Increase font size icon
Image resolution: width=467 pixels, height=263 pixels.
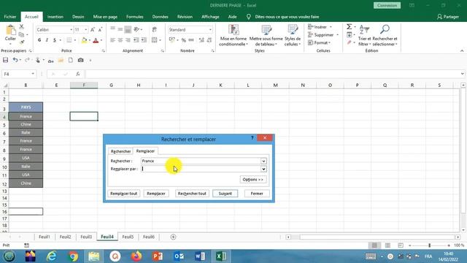[x=93, y=30]
